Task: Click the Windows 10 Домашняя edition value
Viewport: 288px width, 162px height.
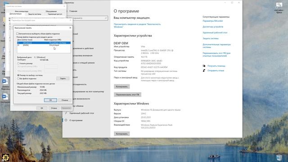Action: tap(161, 110)
